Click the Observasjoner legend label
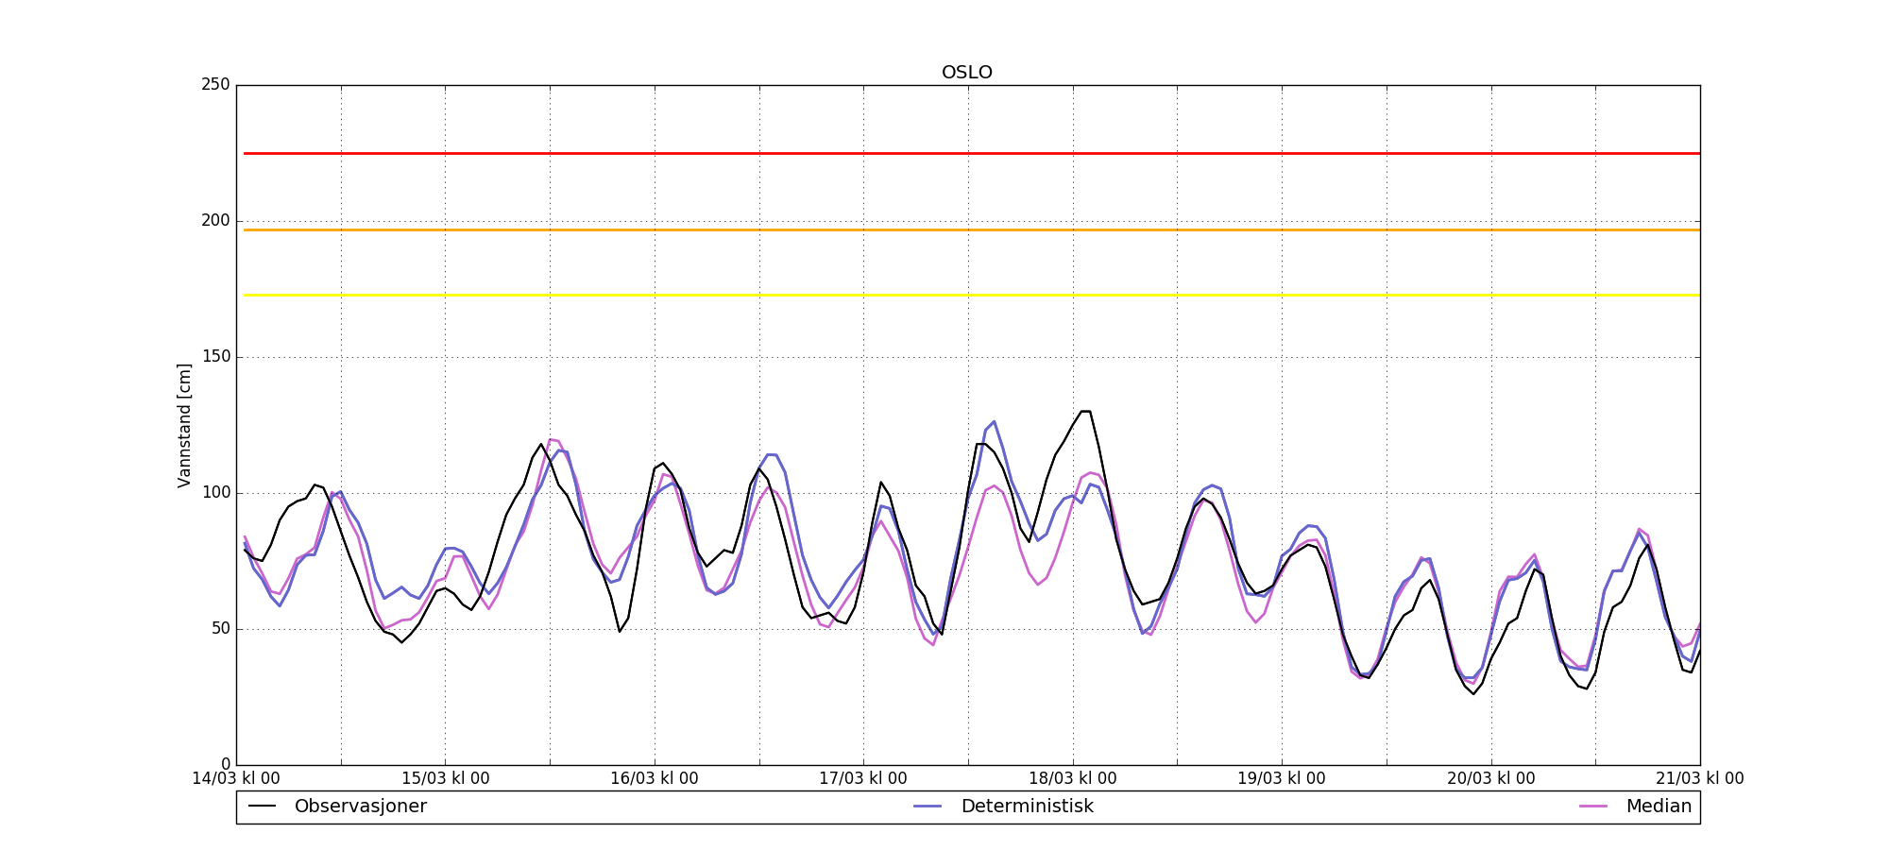 [360, 807]
